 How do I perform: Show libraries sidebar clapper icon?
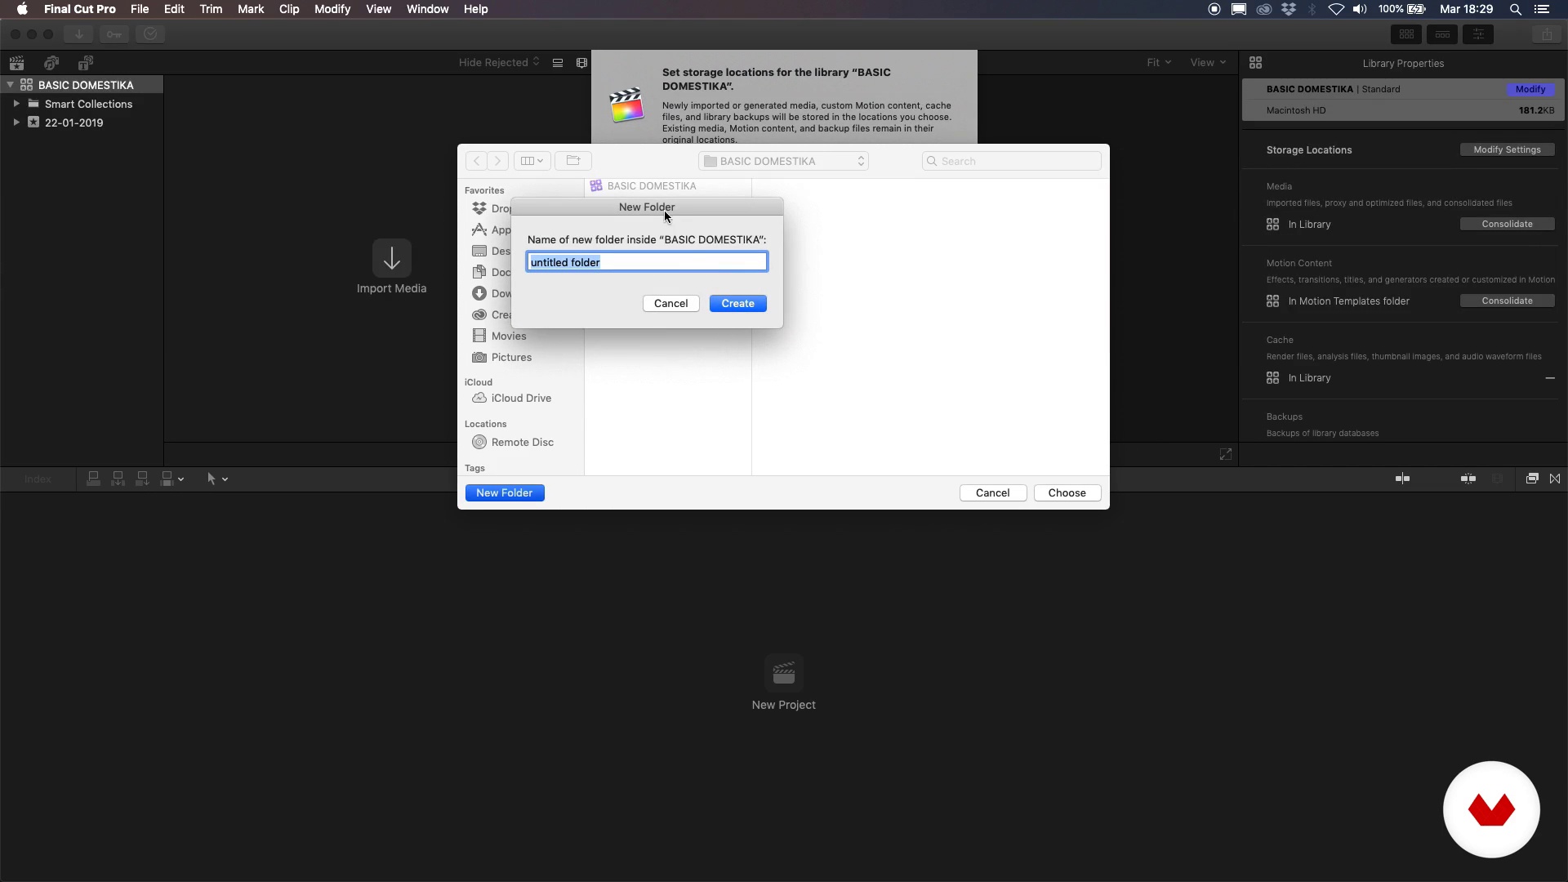[x=16, y=63]
